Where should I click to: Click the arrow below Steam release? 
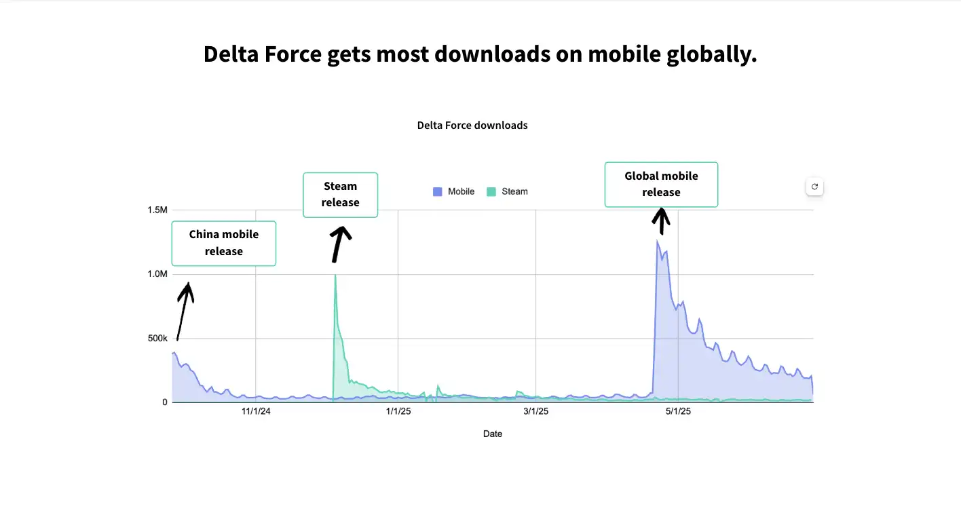[339, 244]
